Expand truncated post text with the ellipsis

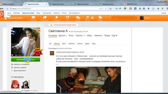point(57,64)
